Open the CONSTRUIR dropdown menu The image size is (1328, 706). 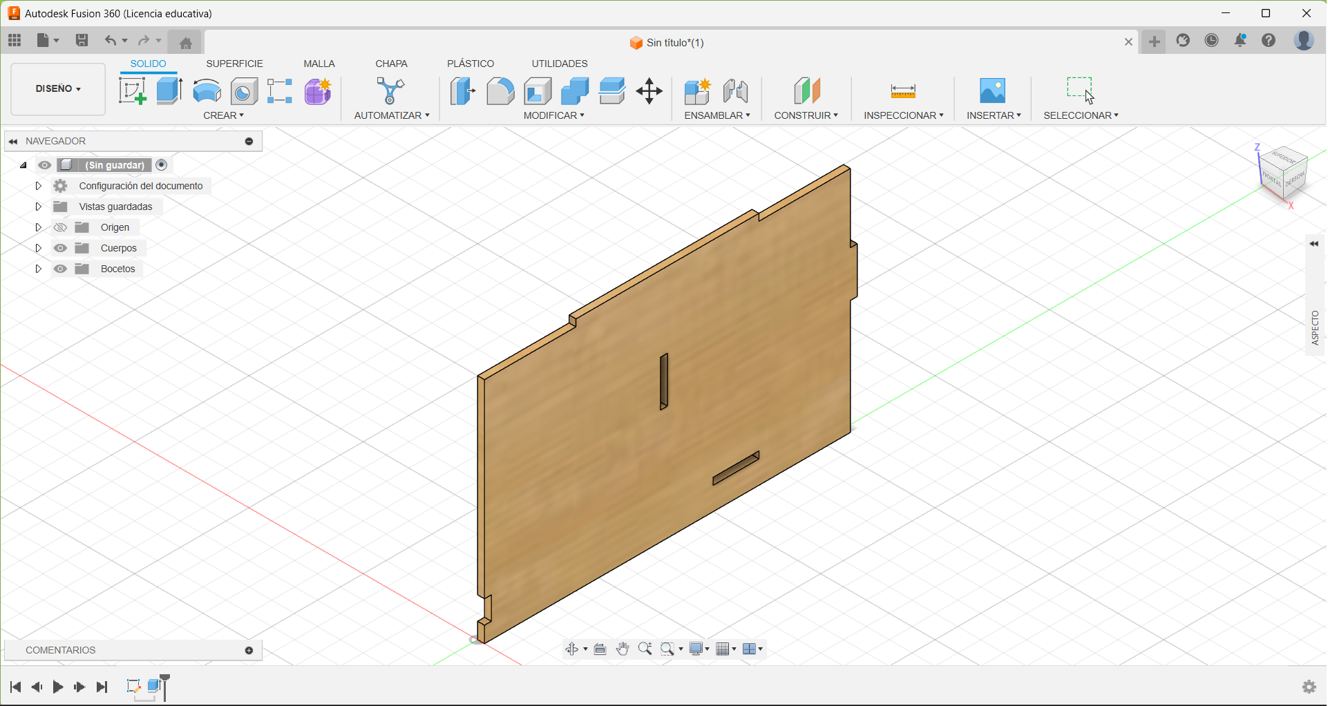pyautogui.click(x=806, y=115)
